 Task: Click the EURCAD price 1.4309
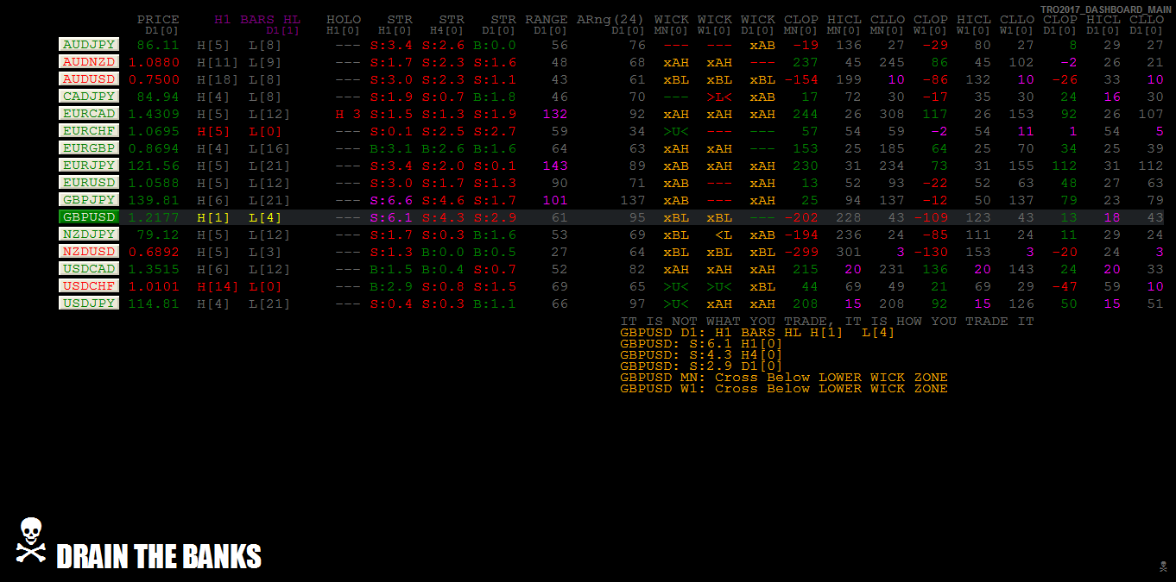pos(154,114)
